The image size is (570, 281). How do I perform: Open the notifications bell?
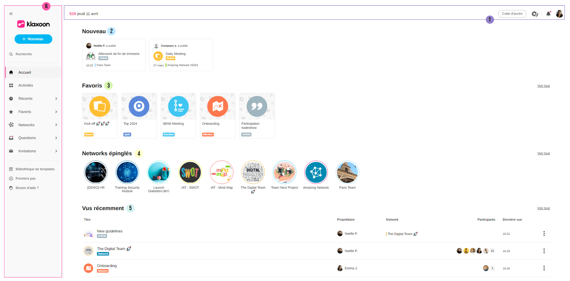pyautogui.click(x=548, y=14)
